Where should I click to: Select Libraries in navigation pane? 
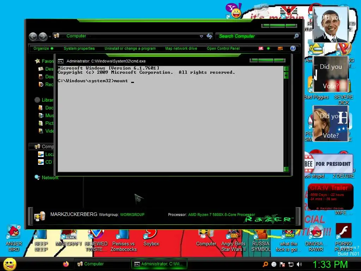coord(44,100)
